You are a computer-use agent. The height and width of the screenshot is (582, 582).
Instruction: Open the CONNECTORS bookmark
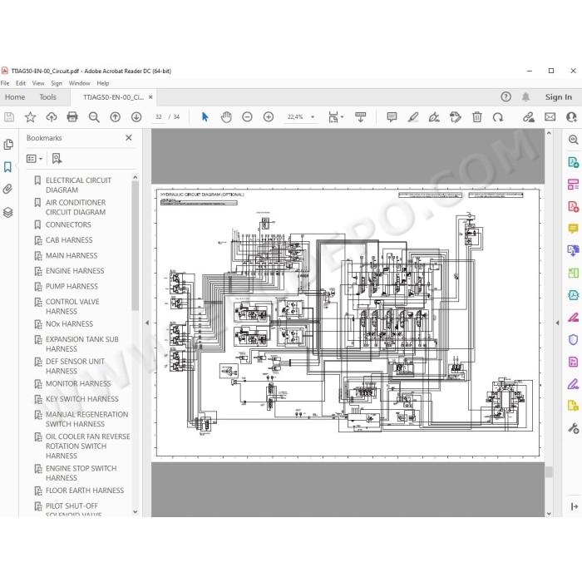click(68, 224)
